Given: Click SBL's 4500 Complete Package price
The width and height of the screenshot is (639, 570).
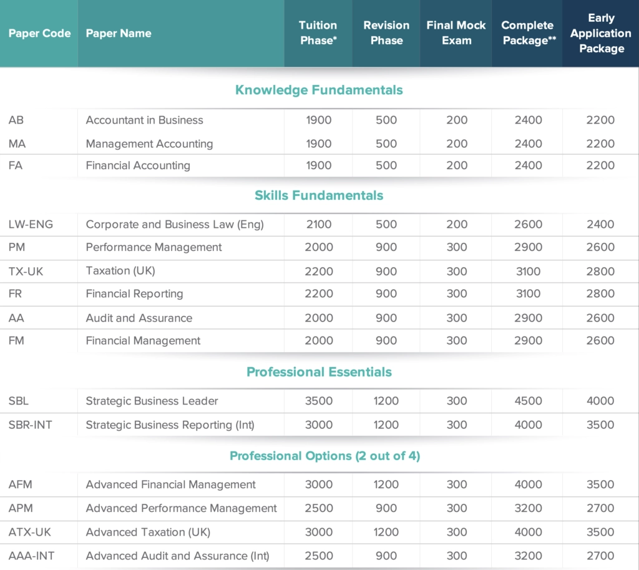Looking at the screenshot, I should point(528,401).
